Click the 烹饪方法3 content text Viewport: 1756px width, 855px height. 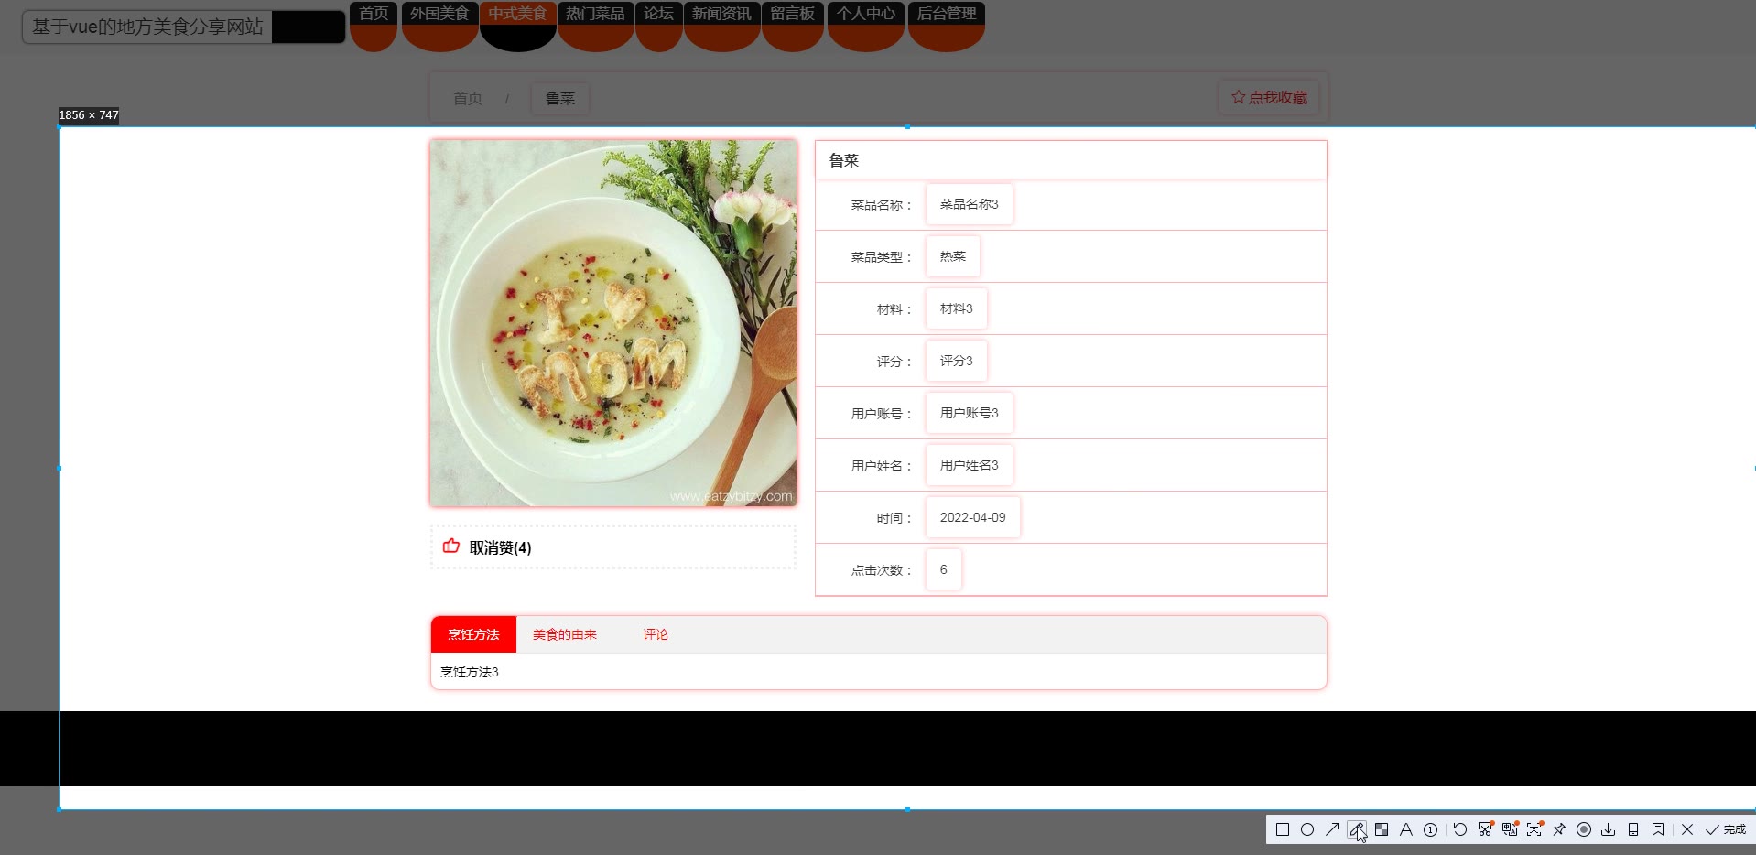click(x=470, y=672)
